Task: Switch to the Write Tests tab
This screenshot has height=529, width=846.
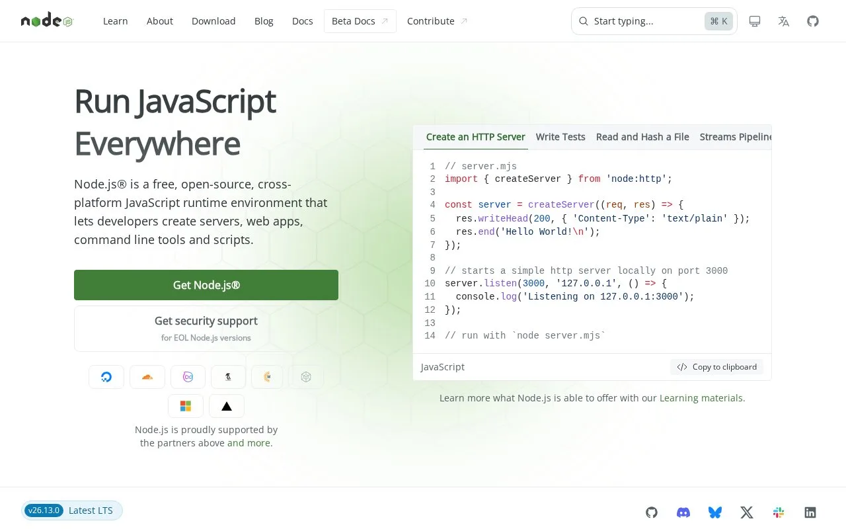Action: [560, 137]
